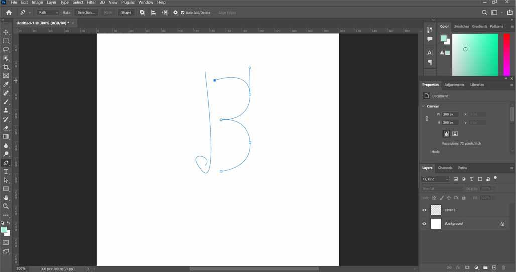This screenshot has width=516, height=272.
Task: Select the Dodge tool
Action: click(6, 154)
